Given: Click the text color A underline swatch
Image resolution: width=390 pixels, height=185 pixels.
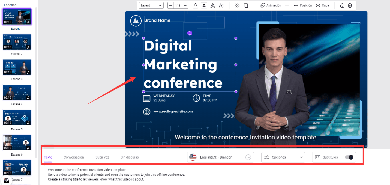Looking at the screenshot, I should pyautogui.click(x=195, y=5).
